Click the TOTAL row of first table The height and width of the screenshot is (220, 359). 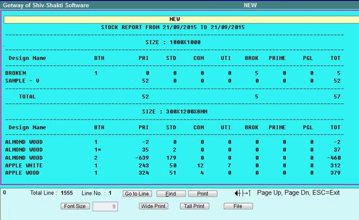[173, 96]
